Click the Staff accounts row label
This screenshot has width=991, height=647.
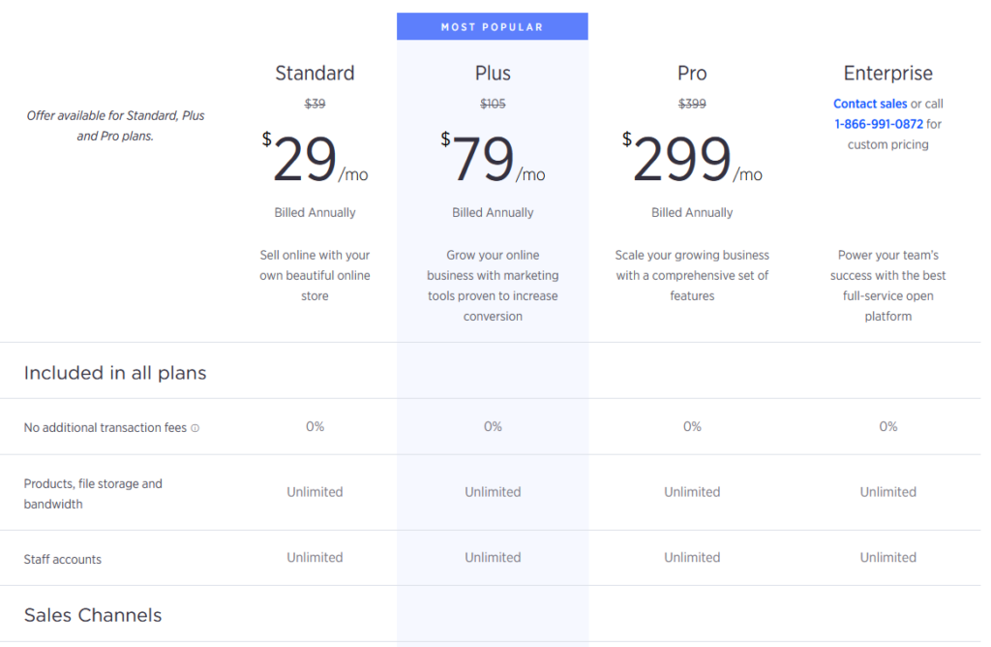(x=63, y=559)
